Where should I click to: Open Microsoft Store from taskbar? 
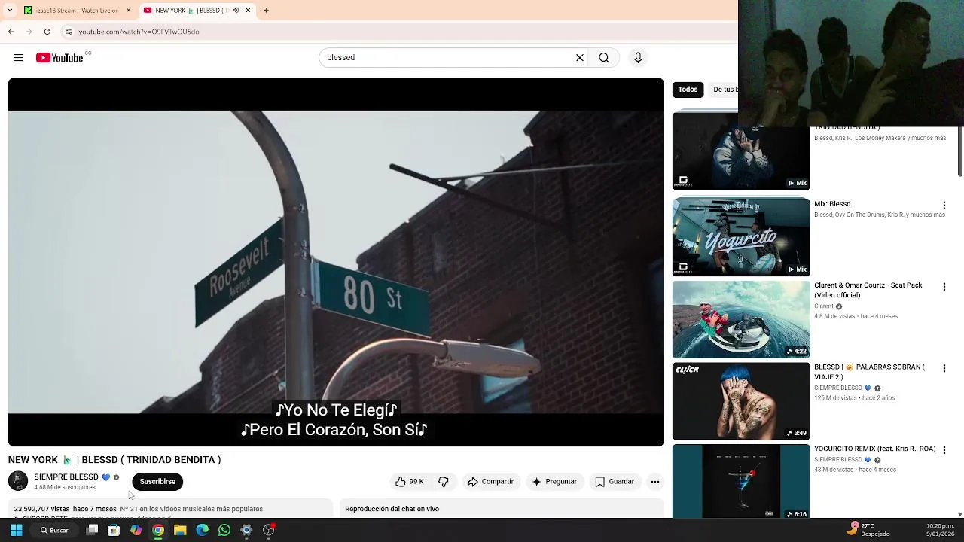coord(114,531)
